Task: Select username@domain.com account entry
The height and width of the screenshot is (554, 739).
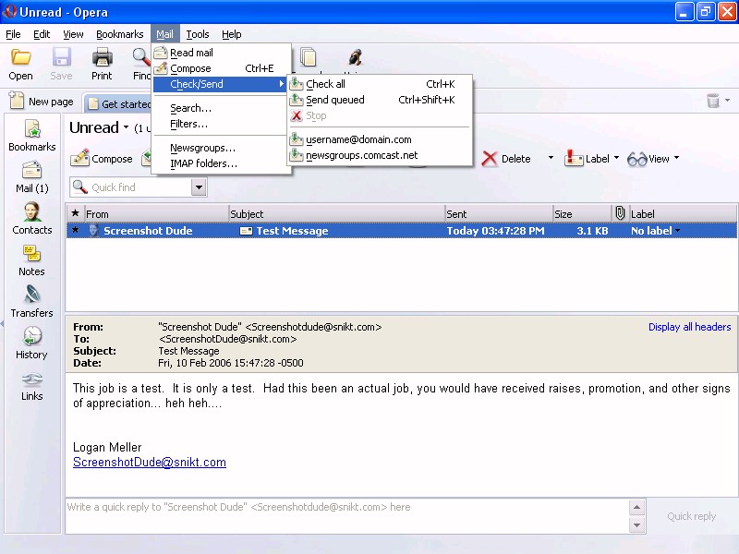Action: pos(380,139)
